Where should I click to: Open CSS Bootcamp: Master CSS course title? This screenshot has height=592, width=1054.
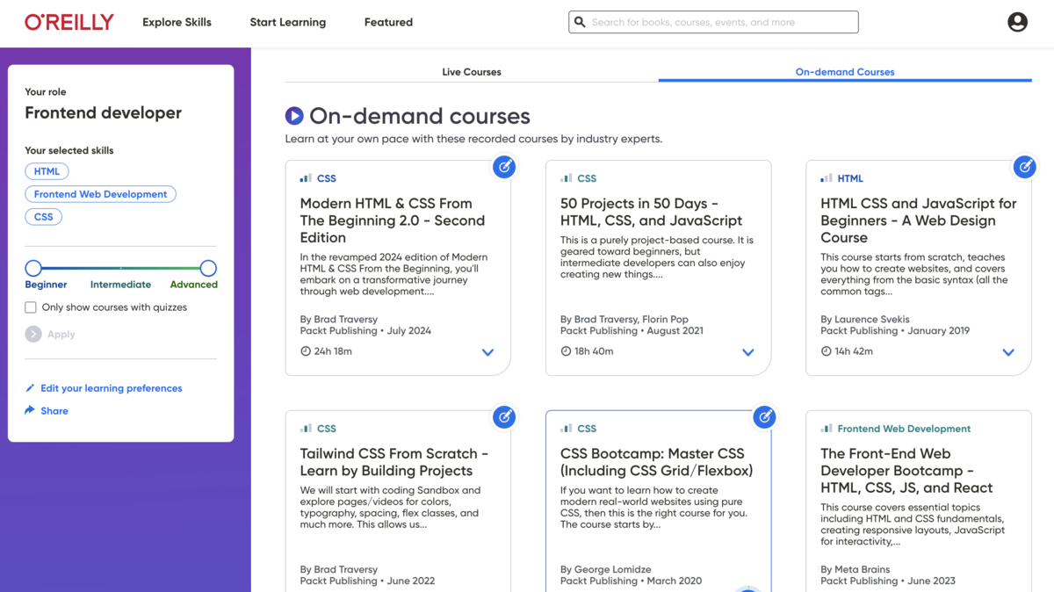click(656, 462)
